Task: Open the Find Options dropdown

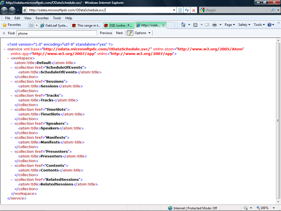Action: point(142,33)
